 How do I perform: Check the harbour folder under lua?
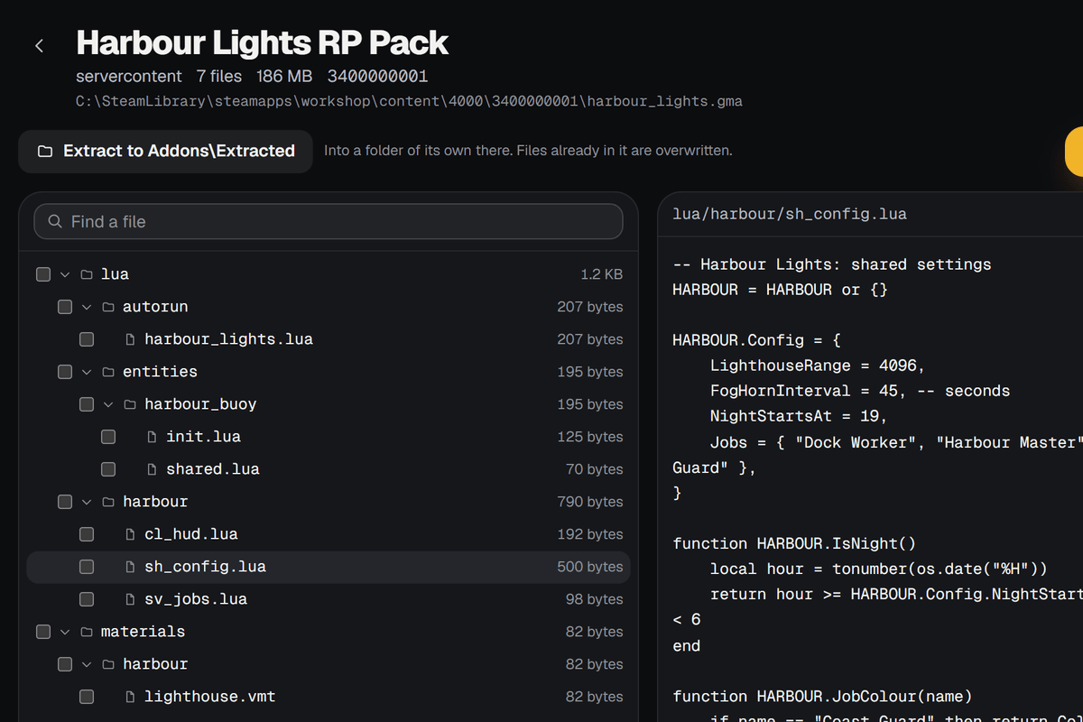click(65, 502)
